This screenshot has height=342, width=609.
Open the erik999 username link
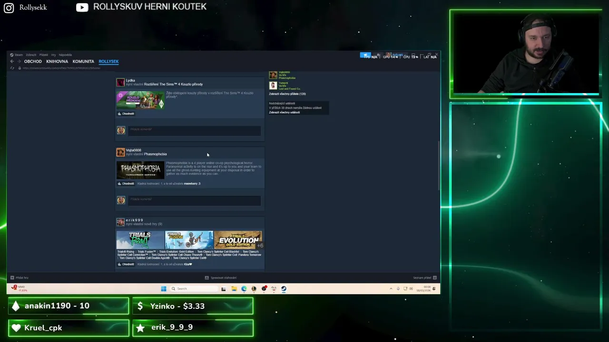pyautogui.click(x=134, y=220)
